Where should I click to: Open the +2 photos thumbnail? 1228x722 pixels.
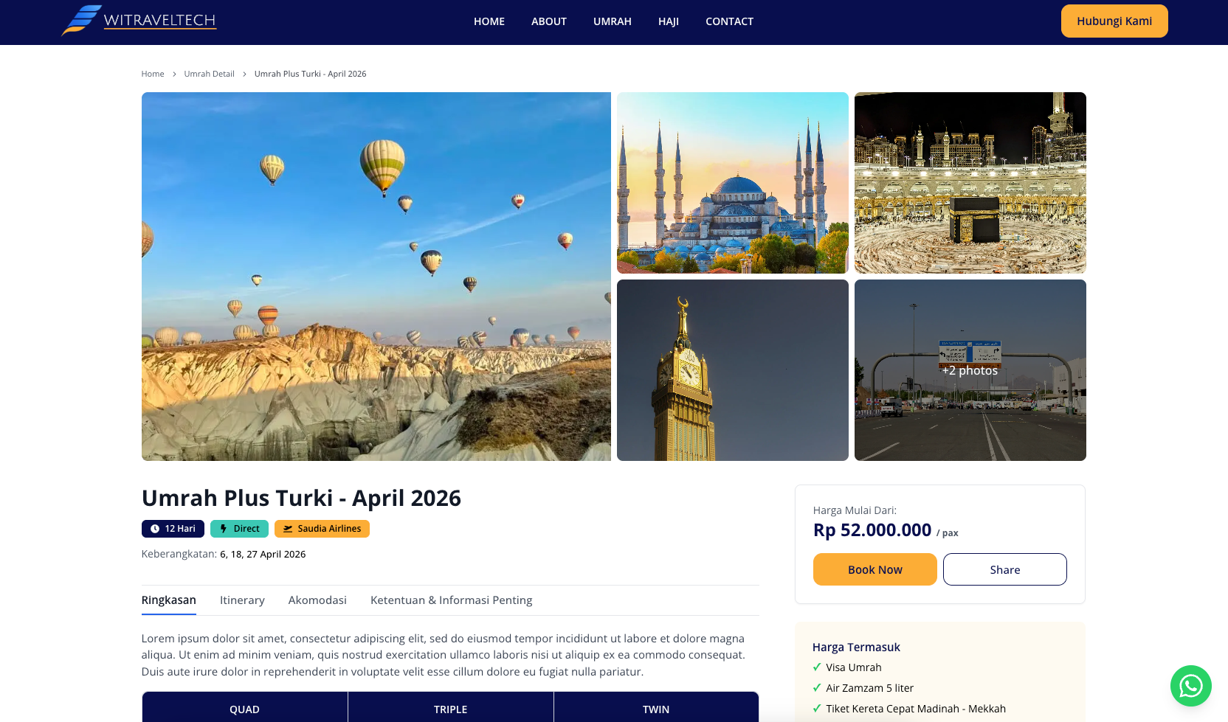[x=970, y=370]
